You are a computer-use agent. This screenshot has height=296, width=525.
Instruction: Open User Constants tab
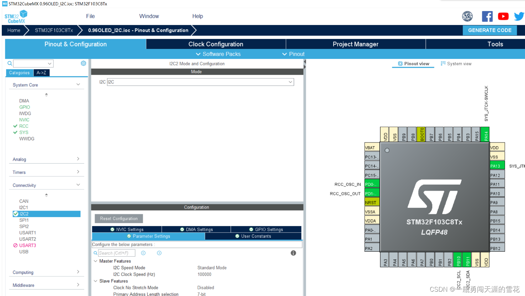pos(253,236)
